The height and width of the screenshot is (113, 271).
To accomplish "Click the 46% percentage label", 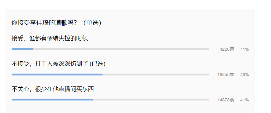I will [244, 75].
